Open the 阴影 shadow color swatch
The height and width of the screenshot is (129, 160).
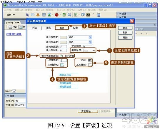pos(90,60)
